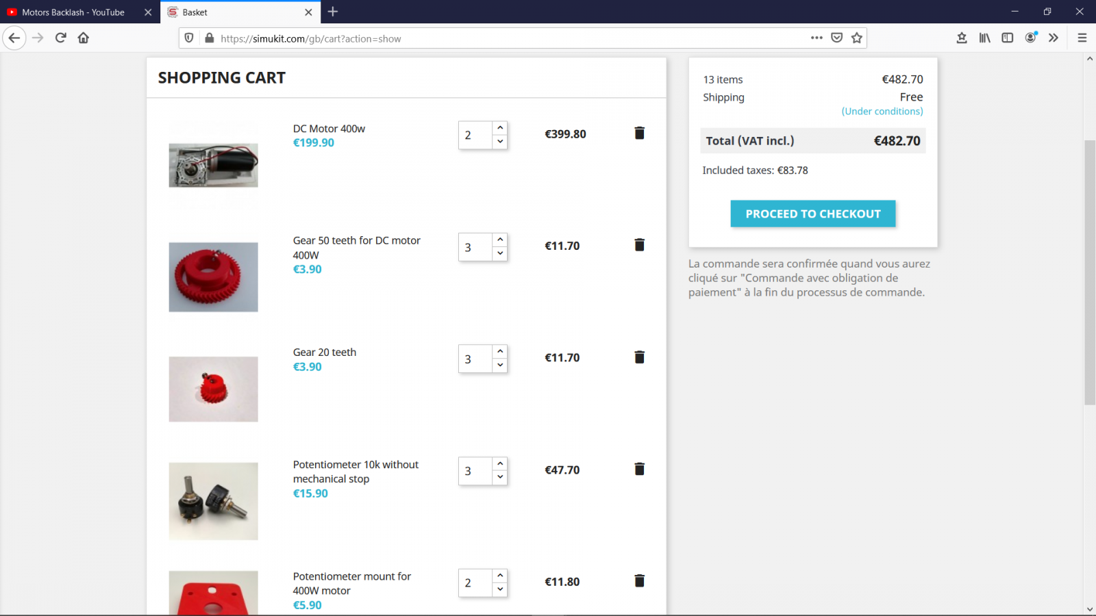Save page to Pocket
1096x616 pixels.
[x=836, y=38]
